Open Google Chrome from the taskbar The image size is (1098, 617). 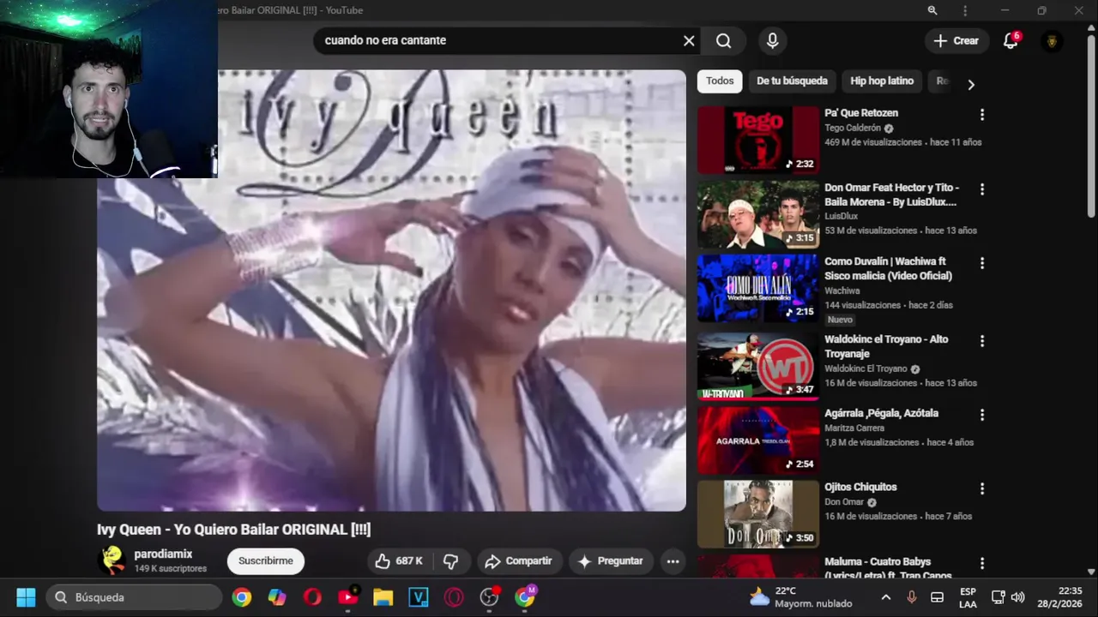click(x=242, y=597)
